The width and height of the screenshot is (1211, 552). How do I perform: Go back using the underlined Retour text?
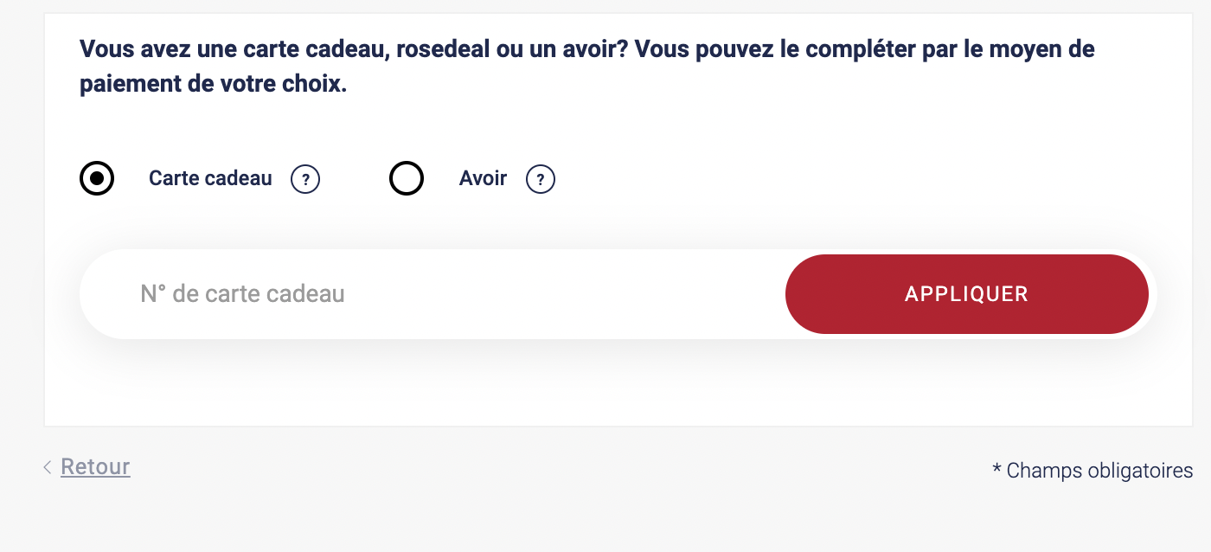[x=95, y=467]
